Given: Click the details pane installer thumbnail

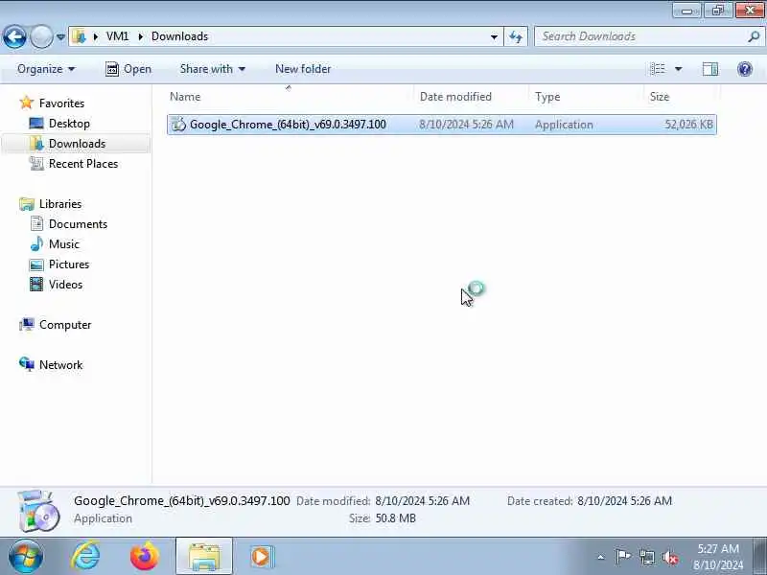Looking at the screenshot, I should pos(38,511).
